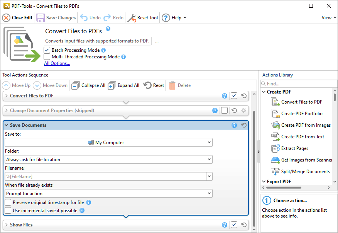Image resolution: width=338 pixels, height=233 pixels.
Task: Collapse the Create PDF category
Action: coord(264,92)
